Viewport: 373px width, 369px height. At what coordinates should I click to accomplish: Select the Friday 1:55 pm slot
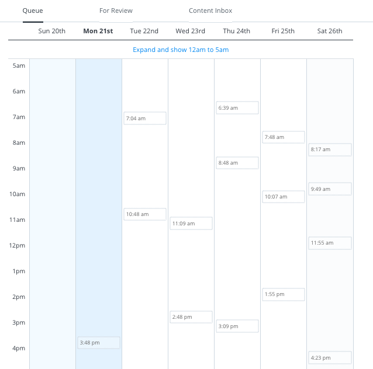click(x=284, y=294)
